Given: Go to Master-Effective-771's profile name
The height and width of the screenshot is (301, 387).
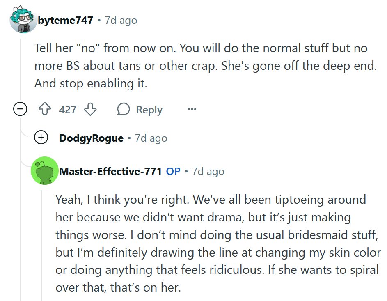Looking at the screenshot, I should pos(110,171).
